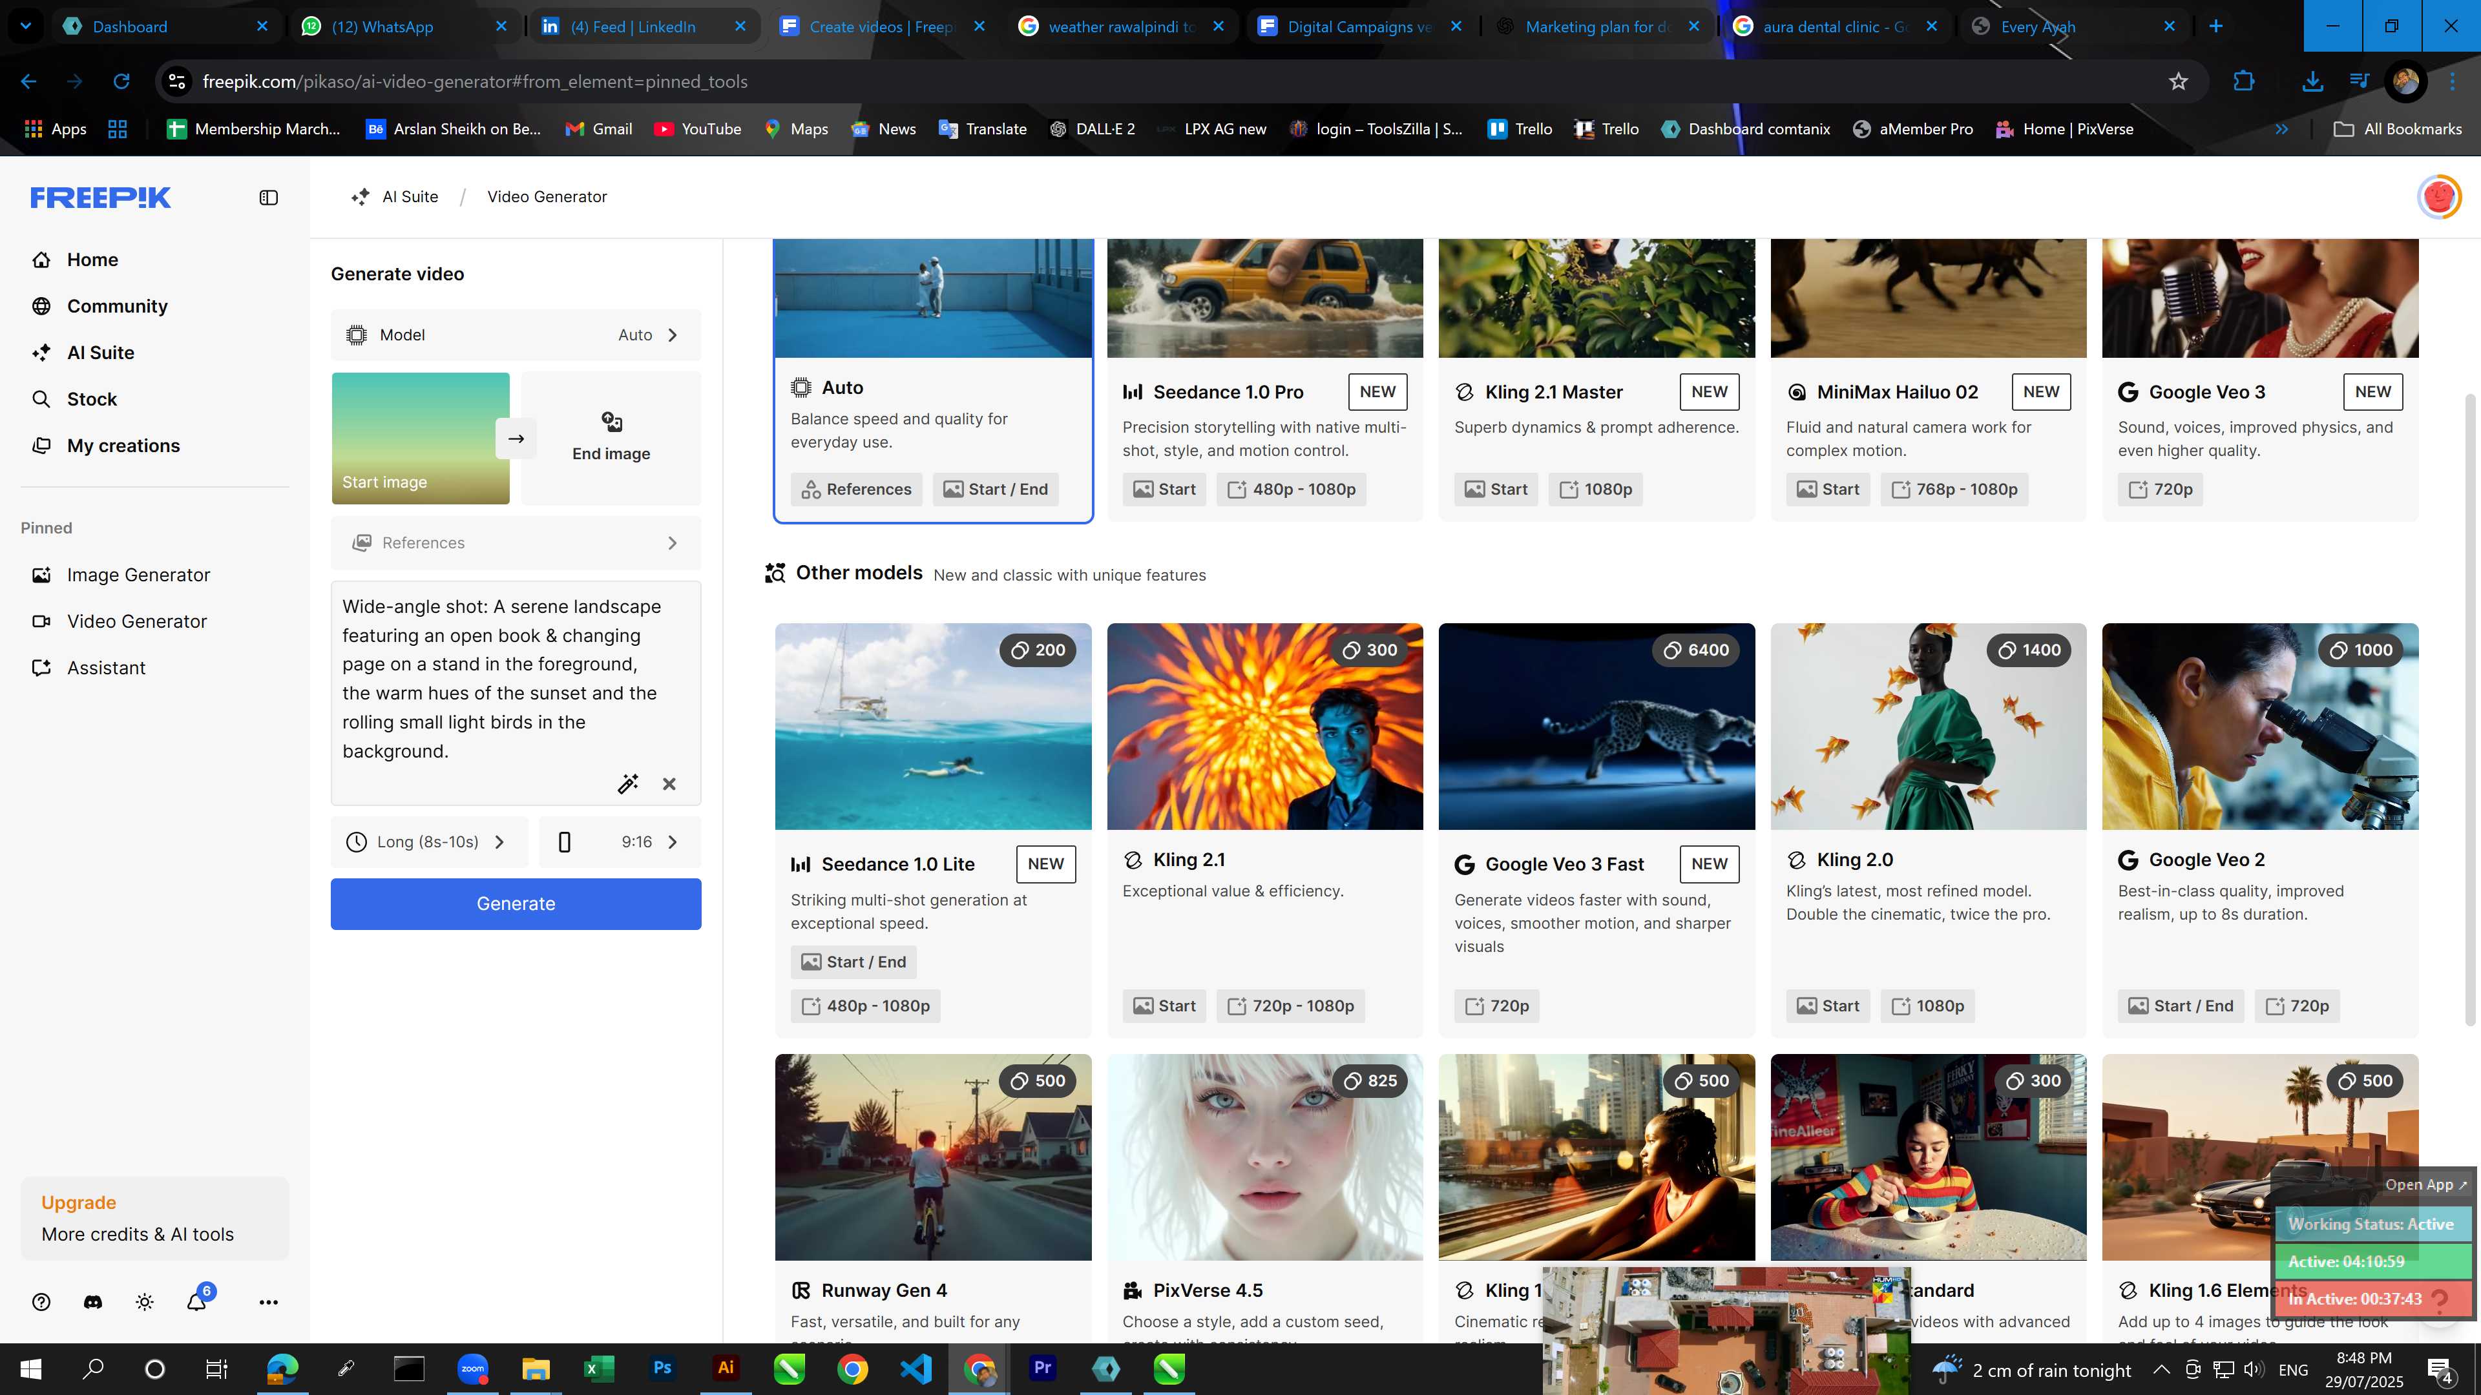Select the Seedance 1.0 Pro model
Screen dimensions: 2481x1395
1266,380
